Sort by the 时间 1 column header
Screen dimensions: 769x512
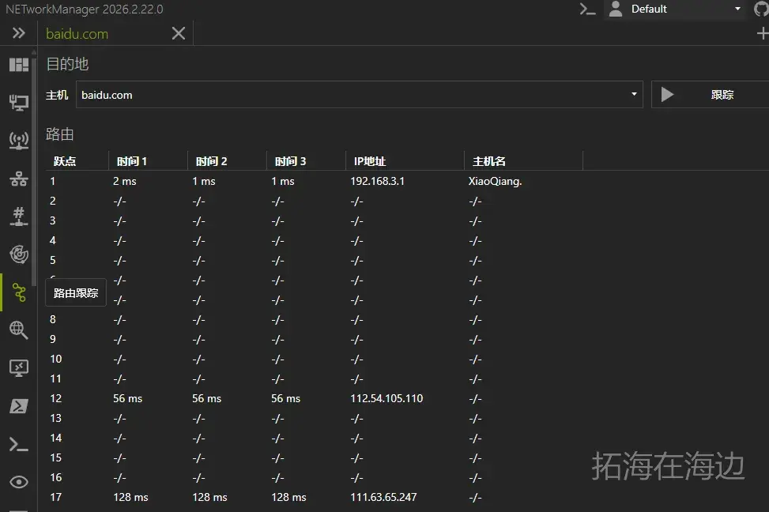[x=132, y=161]
